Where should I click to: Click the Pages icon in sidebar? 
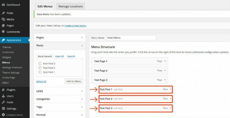3,26
